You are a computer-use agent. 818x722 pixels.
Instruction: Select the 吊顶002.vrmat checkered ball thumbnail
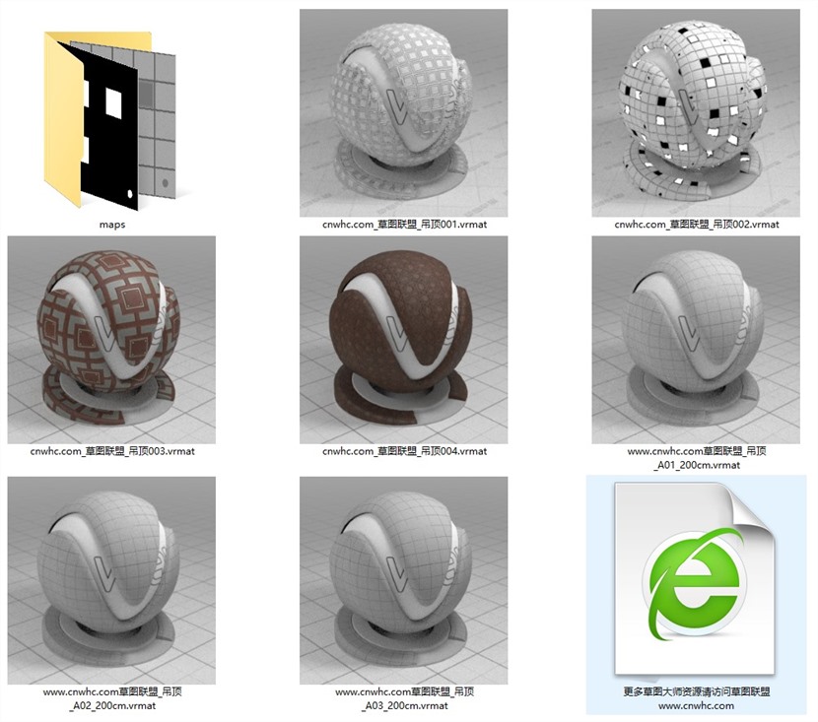[696, 112]
